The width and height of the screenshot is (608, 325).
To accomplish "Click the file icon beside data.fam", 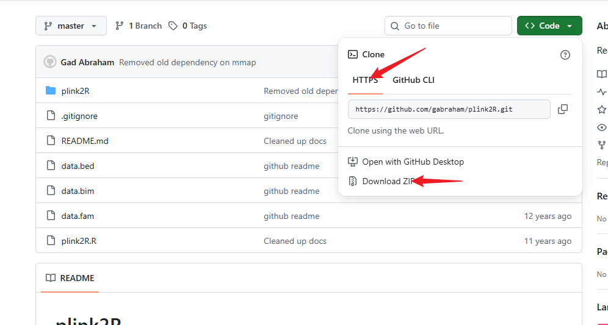I will [51, 216].
